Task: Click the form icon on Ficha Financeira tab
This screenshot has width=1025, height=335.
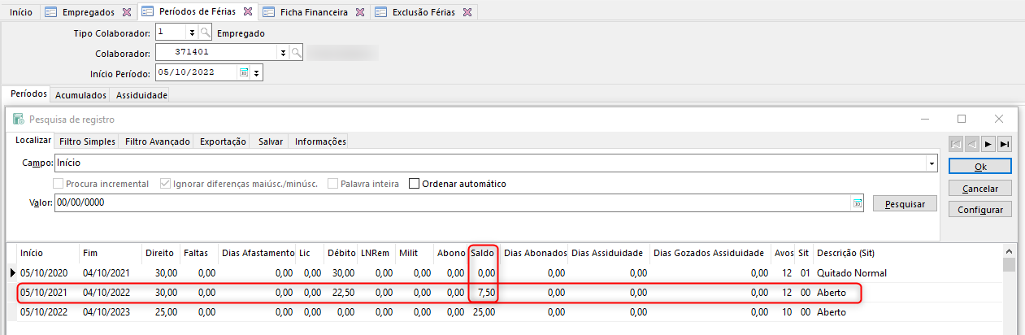Action: point(268,13)
